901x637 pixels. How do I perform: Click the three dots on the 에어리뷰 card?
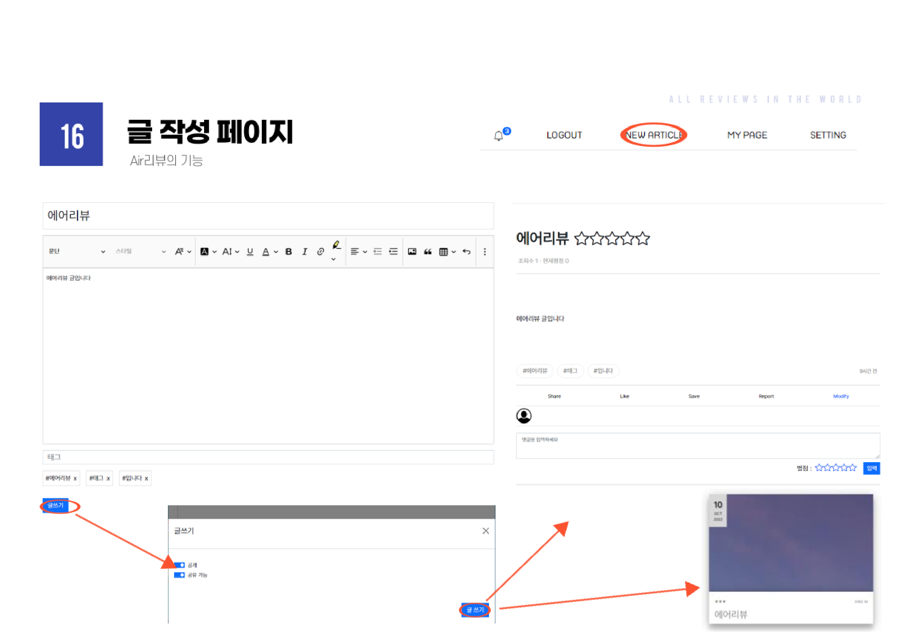point(720,602)
